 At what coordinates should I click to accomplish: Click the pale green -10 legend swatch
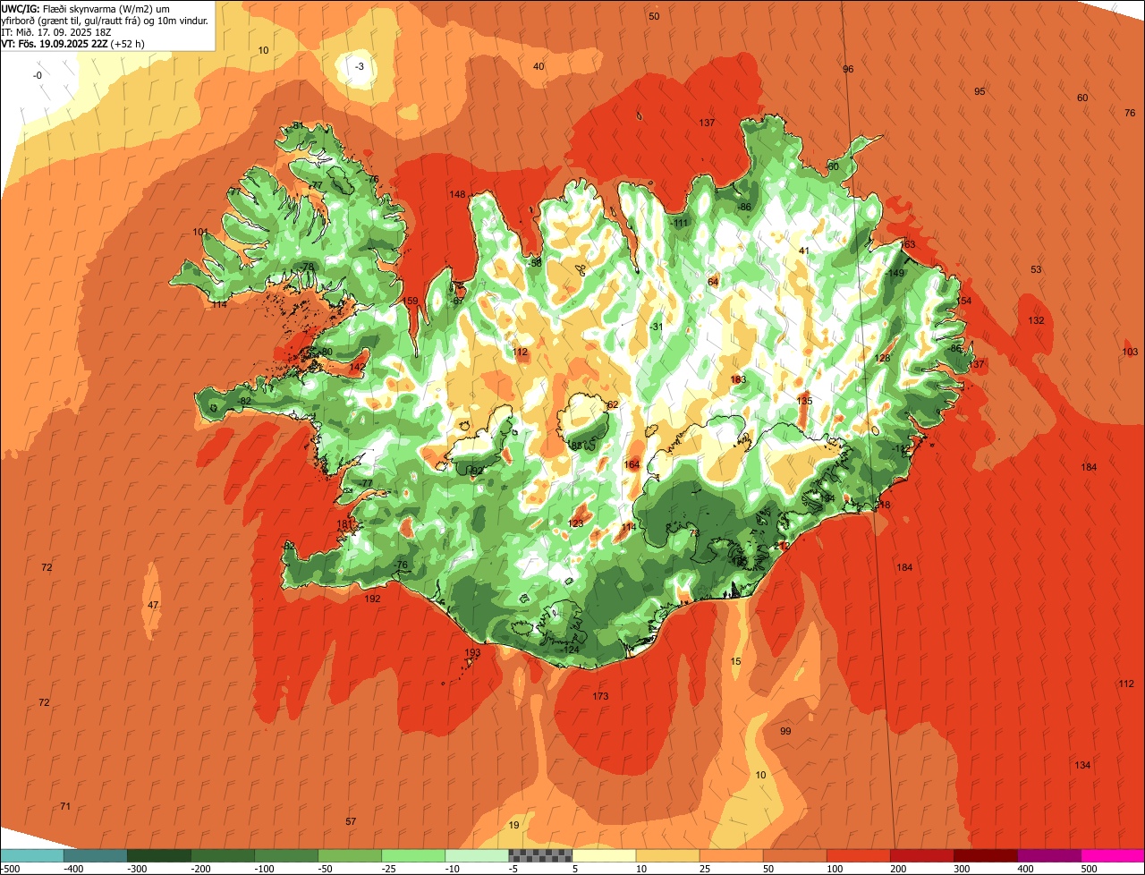(x=477, y=855)
